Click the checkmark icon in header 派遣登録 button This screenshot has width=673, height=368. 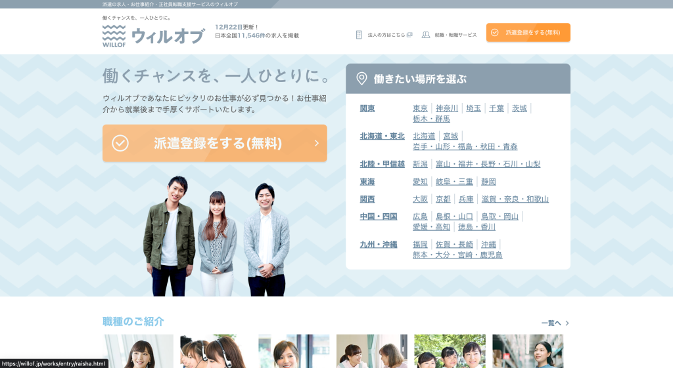pos(495,32)
